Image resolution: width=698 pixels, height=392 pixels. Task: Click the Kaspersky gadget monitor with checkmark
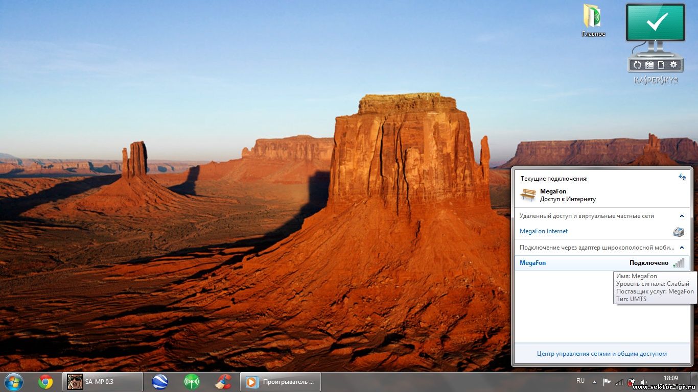coord(656,23)
